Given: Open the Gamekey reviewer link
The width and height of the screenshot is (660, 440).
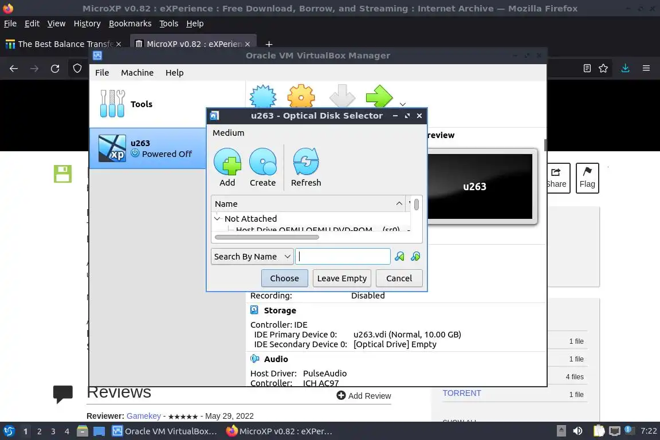Looking at the screenshot, I should coord(144,416).
